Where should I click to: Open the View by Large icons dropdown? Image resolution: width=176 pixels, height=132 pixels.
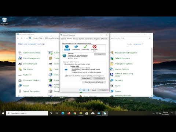pos(138,44)
